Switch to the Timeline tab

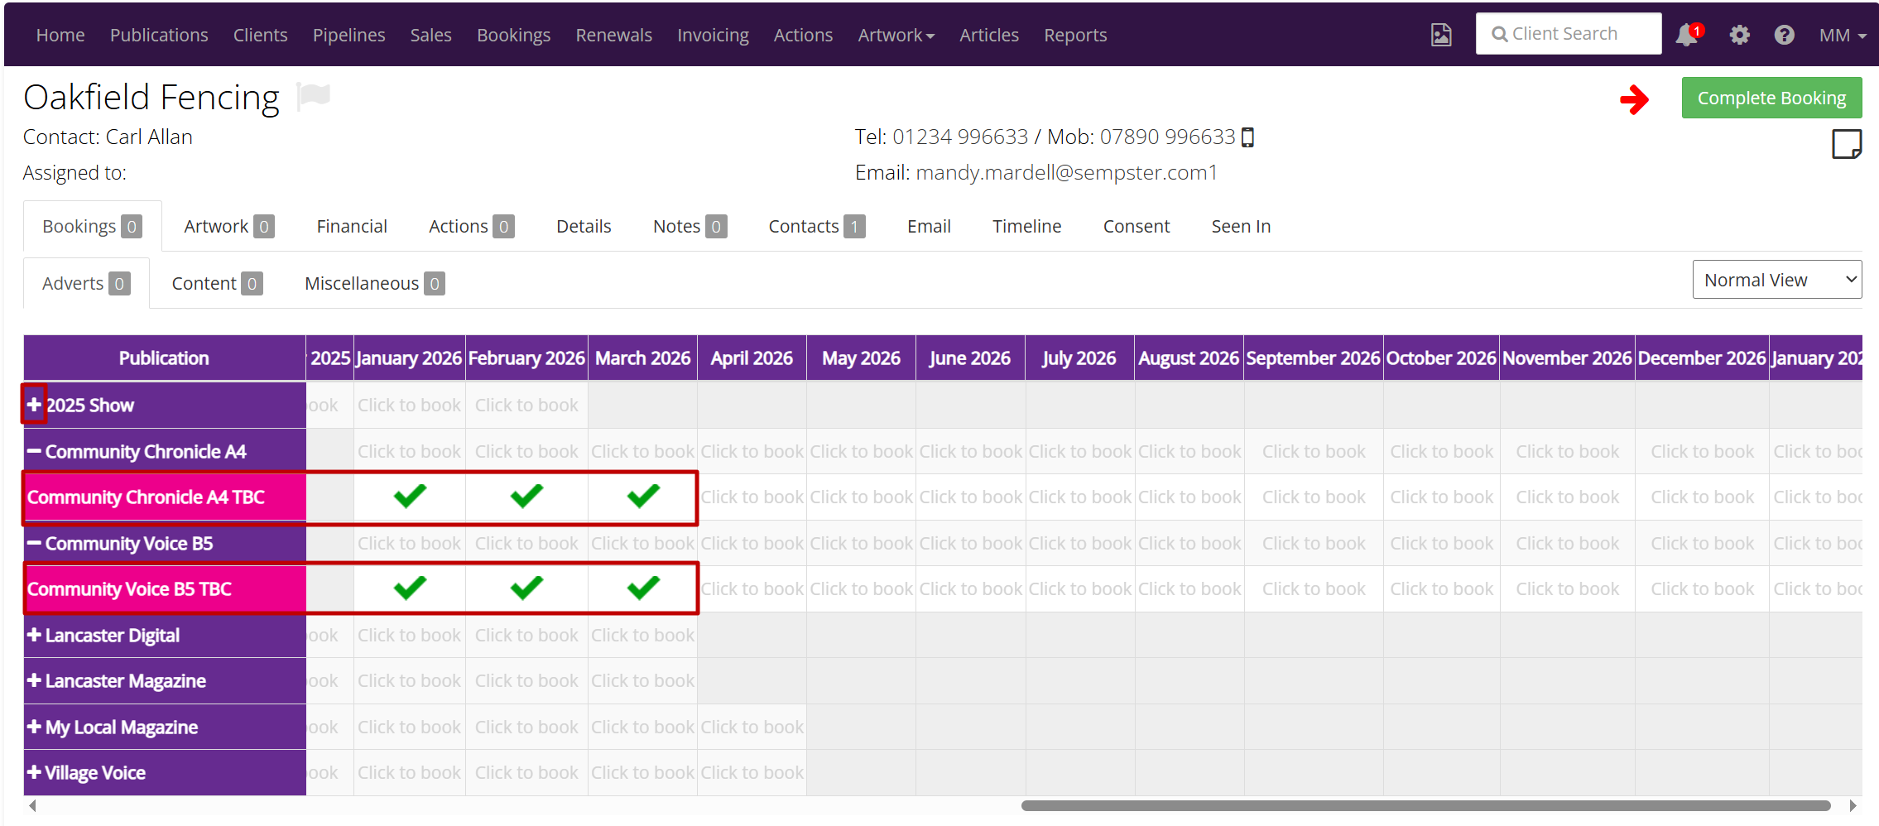pos(1026,226)
